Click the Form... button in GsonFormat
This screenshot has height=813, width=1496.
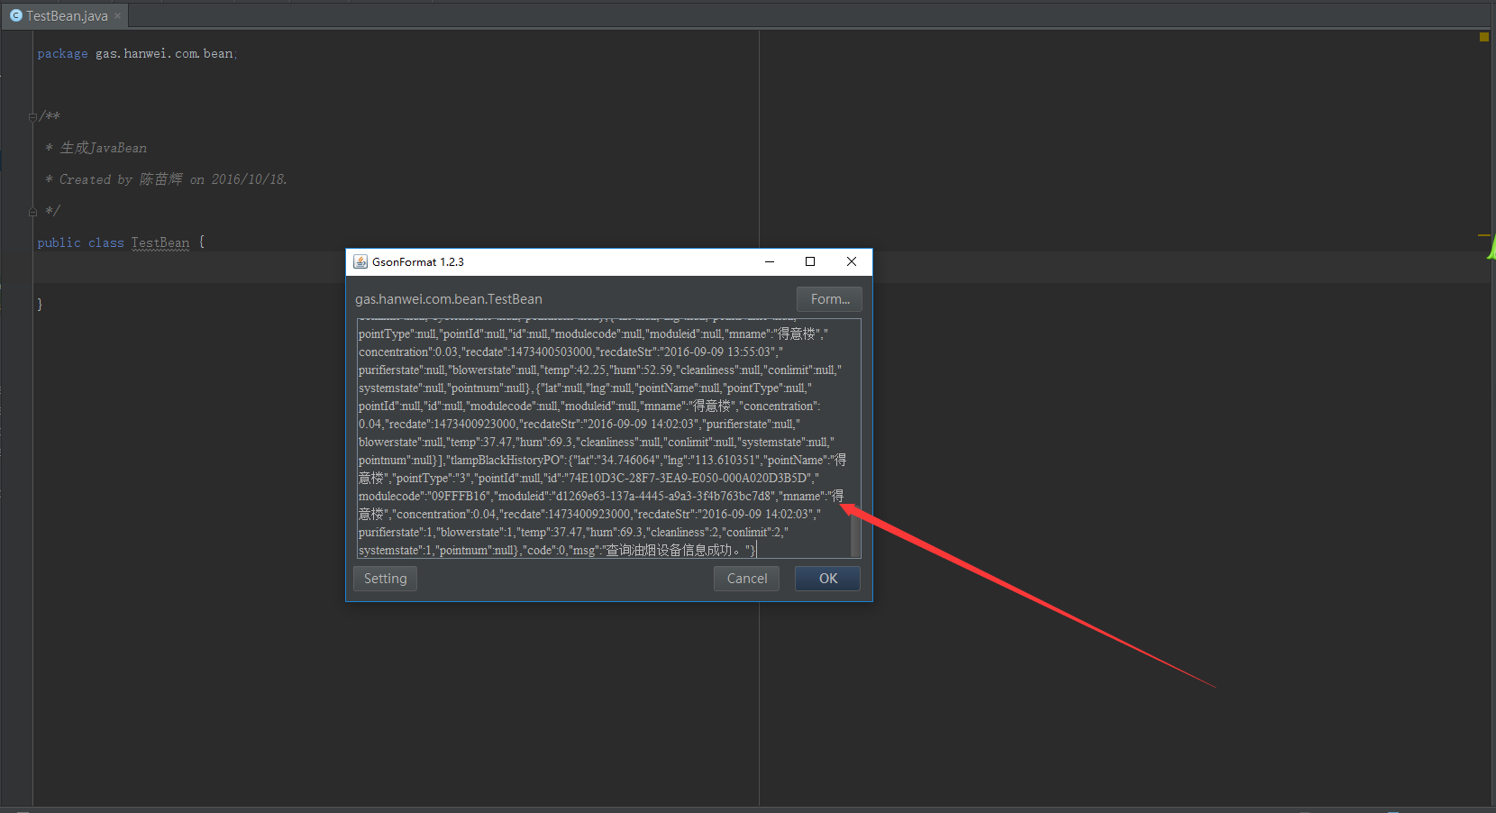pyautogui.click(x=829, y=299)
